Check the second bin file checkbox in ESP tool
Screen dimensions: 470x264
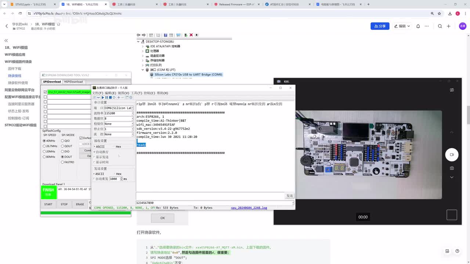(45, 97)
